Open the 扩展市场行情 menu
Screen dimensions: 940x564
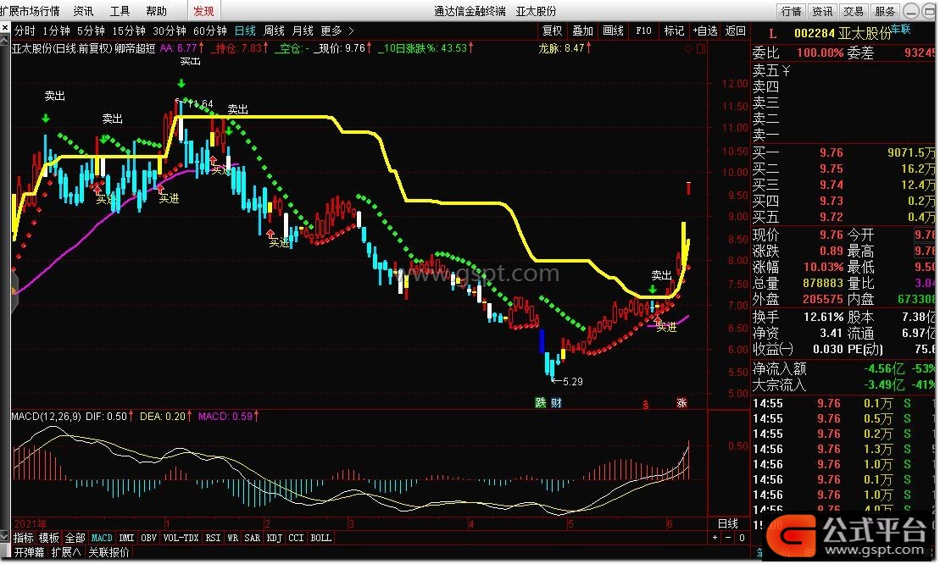point(30,11)
